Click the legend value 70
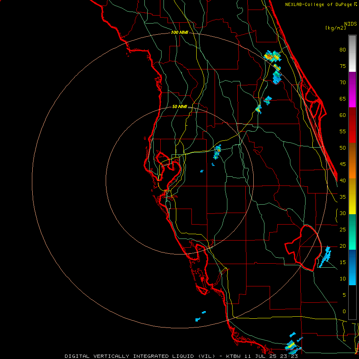The image size is (359, 359). click(343, 83)
